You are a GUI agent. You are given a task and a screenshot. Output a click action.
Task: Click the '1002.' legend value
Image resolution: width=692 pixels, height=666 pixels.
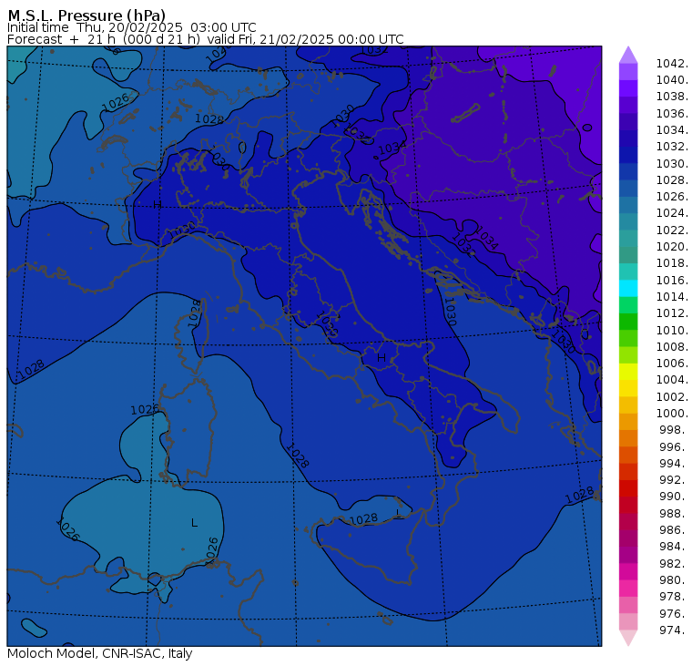click(x=672, y=396)
